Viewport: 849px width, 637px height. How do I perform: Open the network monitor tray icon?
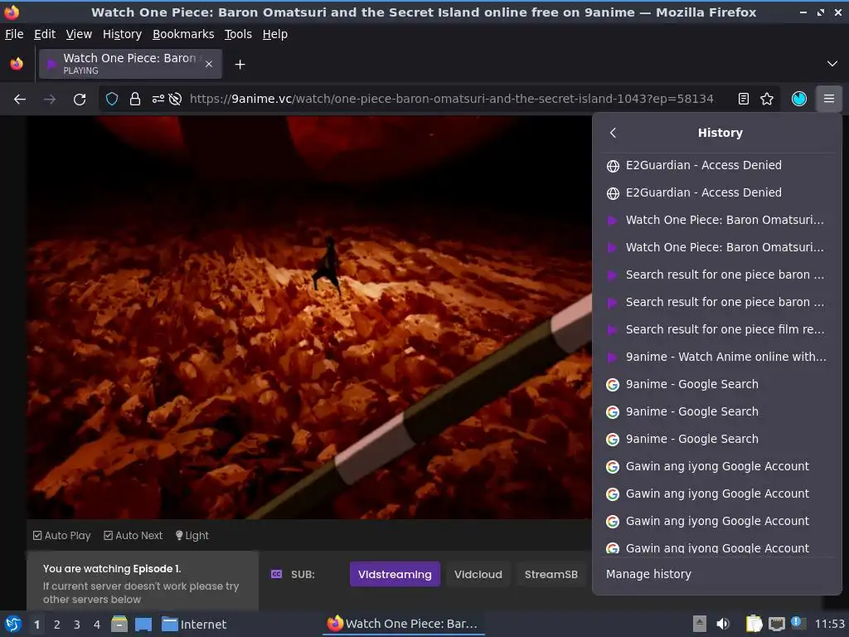pos(776,624)
